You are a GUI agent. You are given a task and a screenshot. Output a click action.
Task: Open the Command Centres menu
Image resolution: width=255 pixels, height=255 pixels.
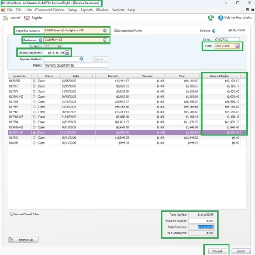50,10
